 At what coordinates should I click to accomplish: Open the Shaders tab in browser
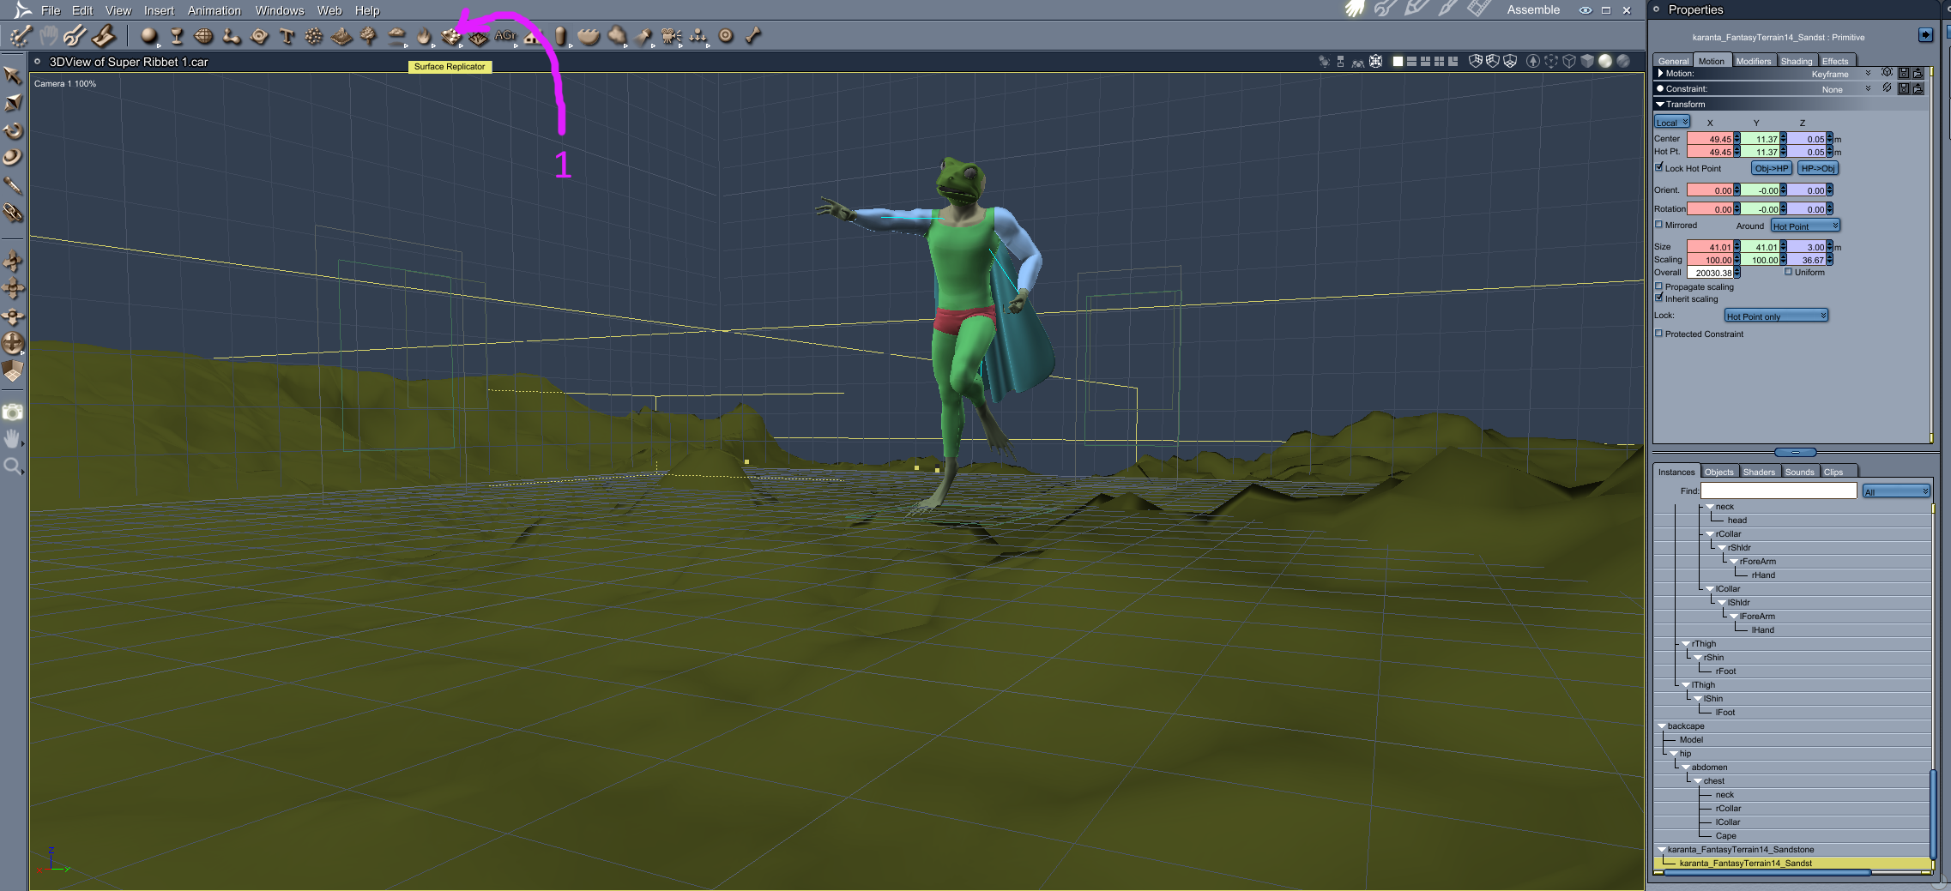tap(1759, 472)
